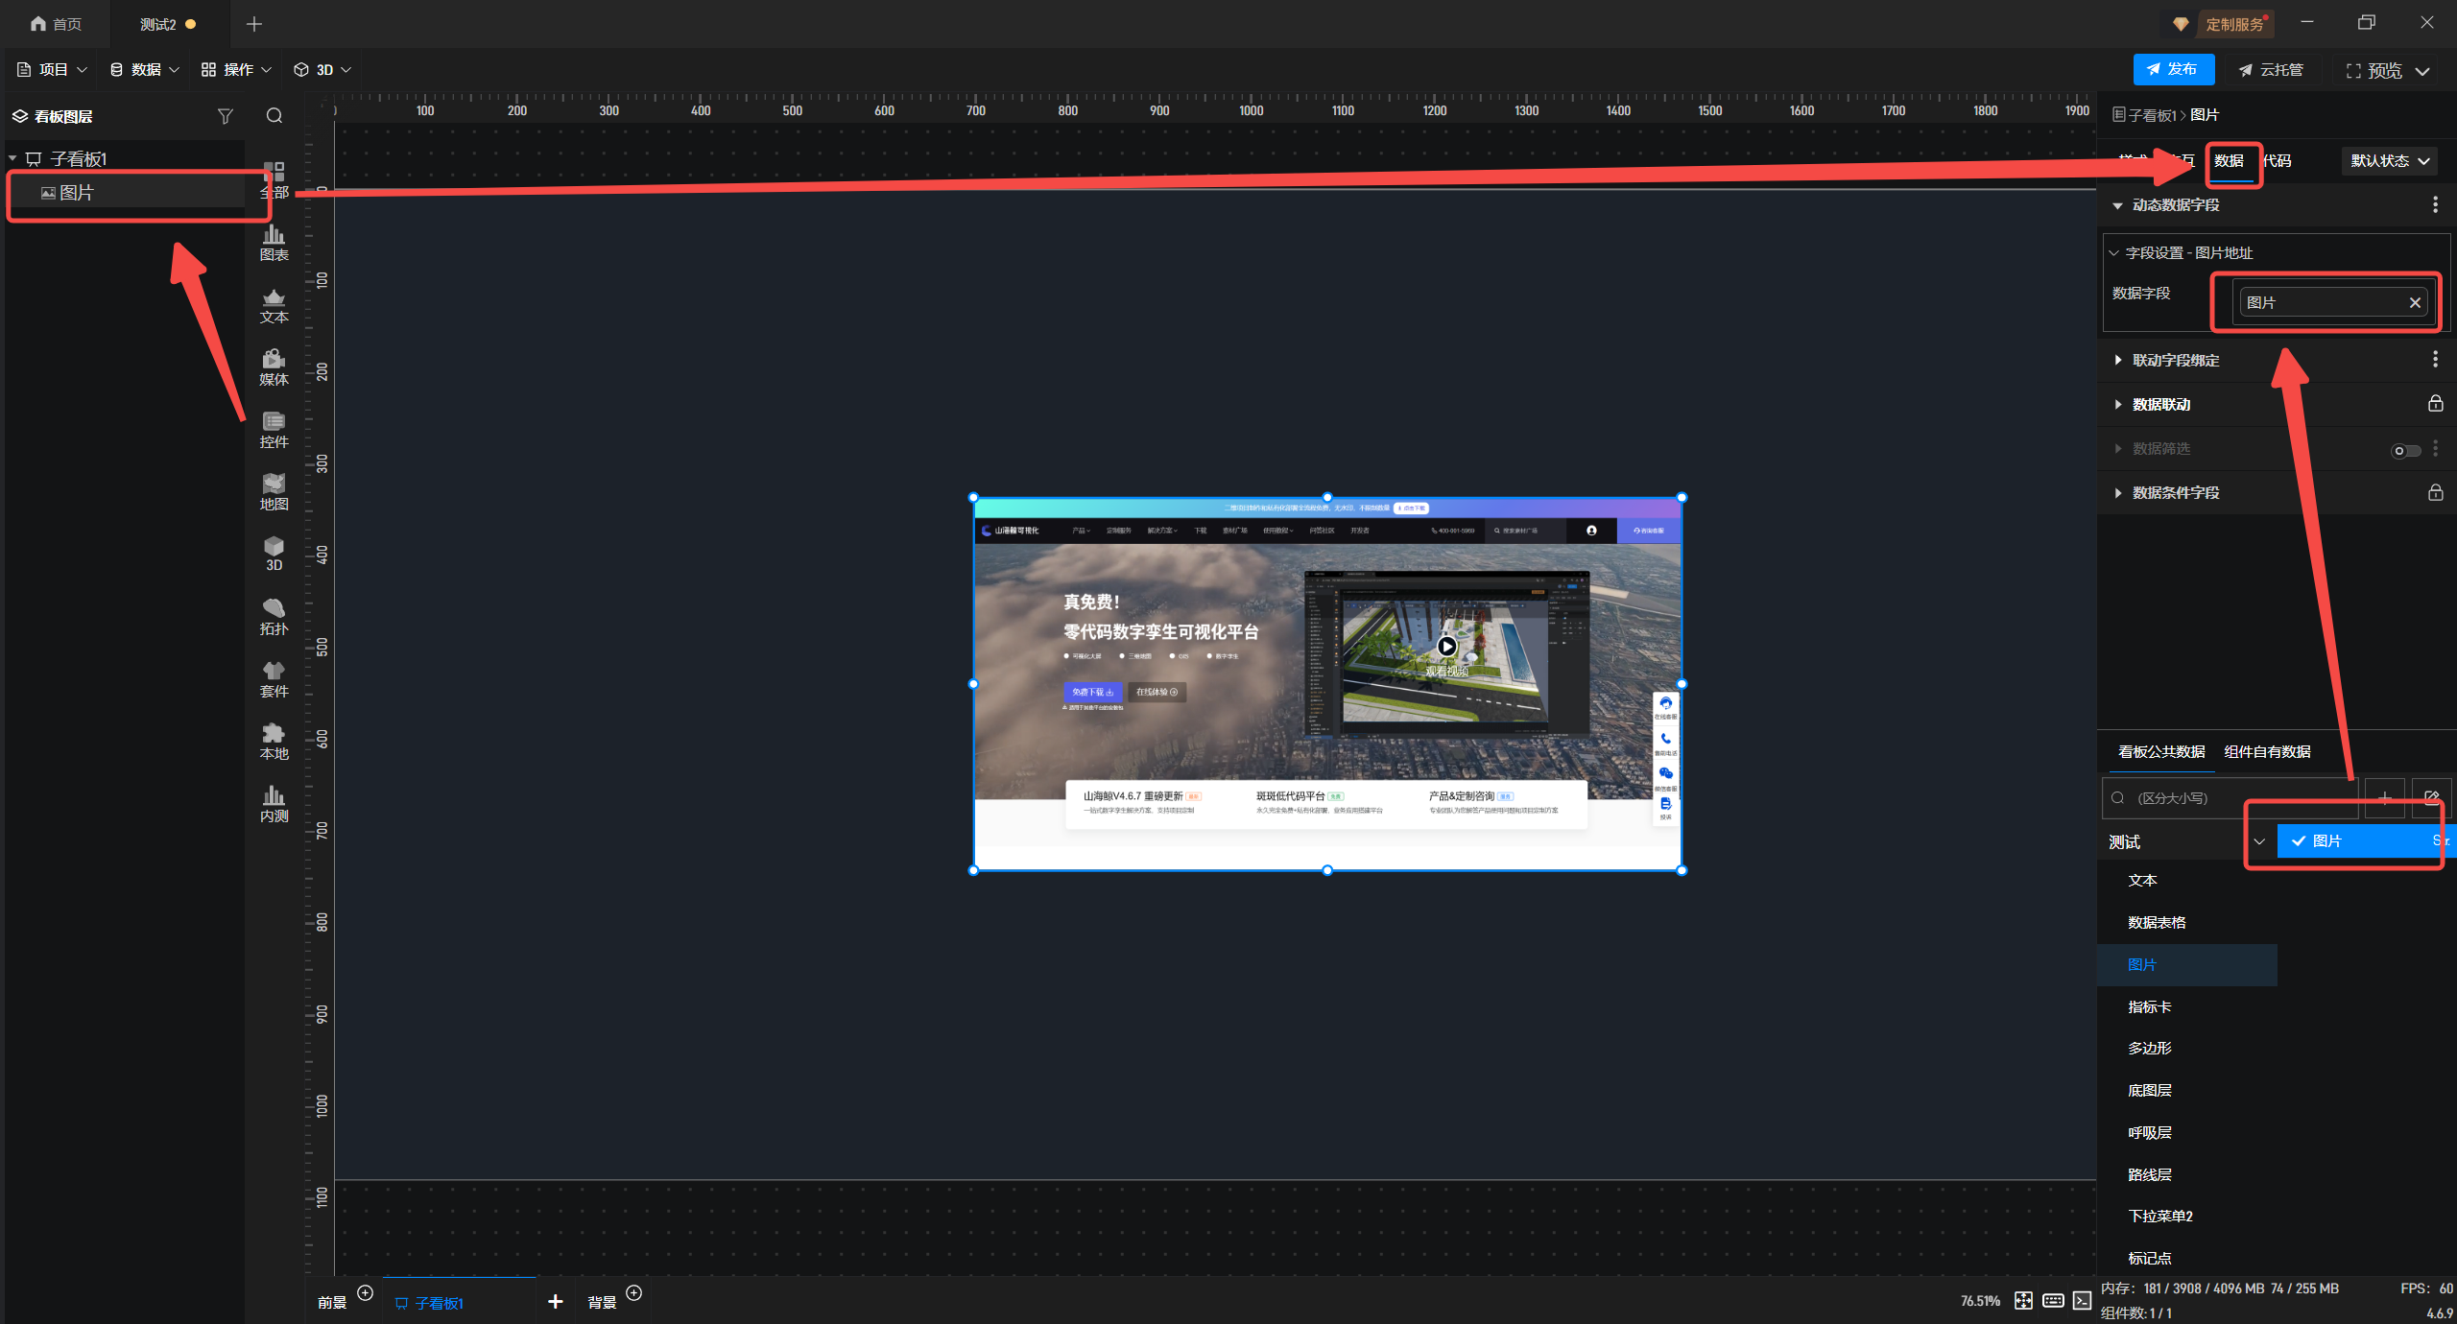Open the 默认状态 dropdown

point(2389,161)
